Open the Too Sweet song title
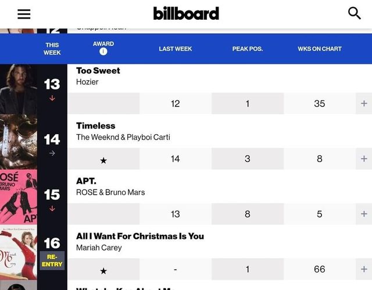This screenshot has height=290, width=372. click(98, 70)
